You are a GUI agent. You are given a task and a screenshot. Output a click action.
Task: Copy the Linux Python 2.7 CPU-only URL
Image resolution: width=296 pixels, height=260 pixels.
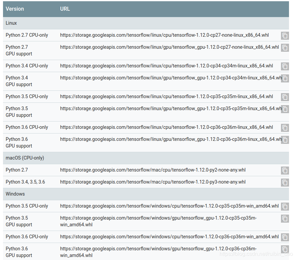285,36
